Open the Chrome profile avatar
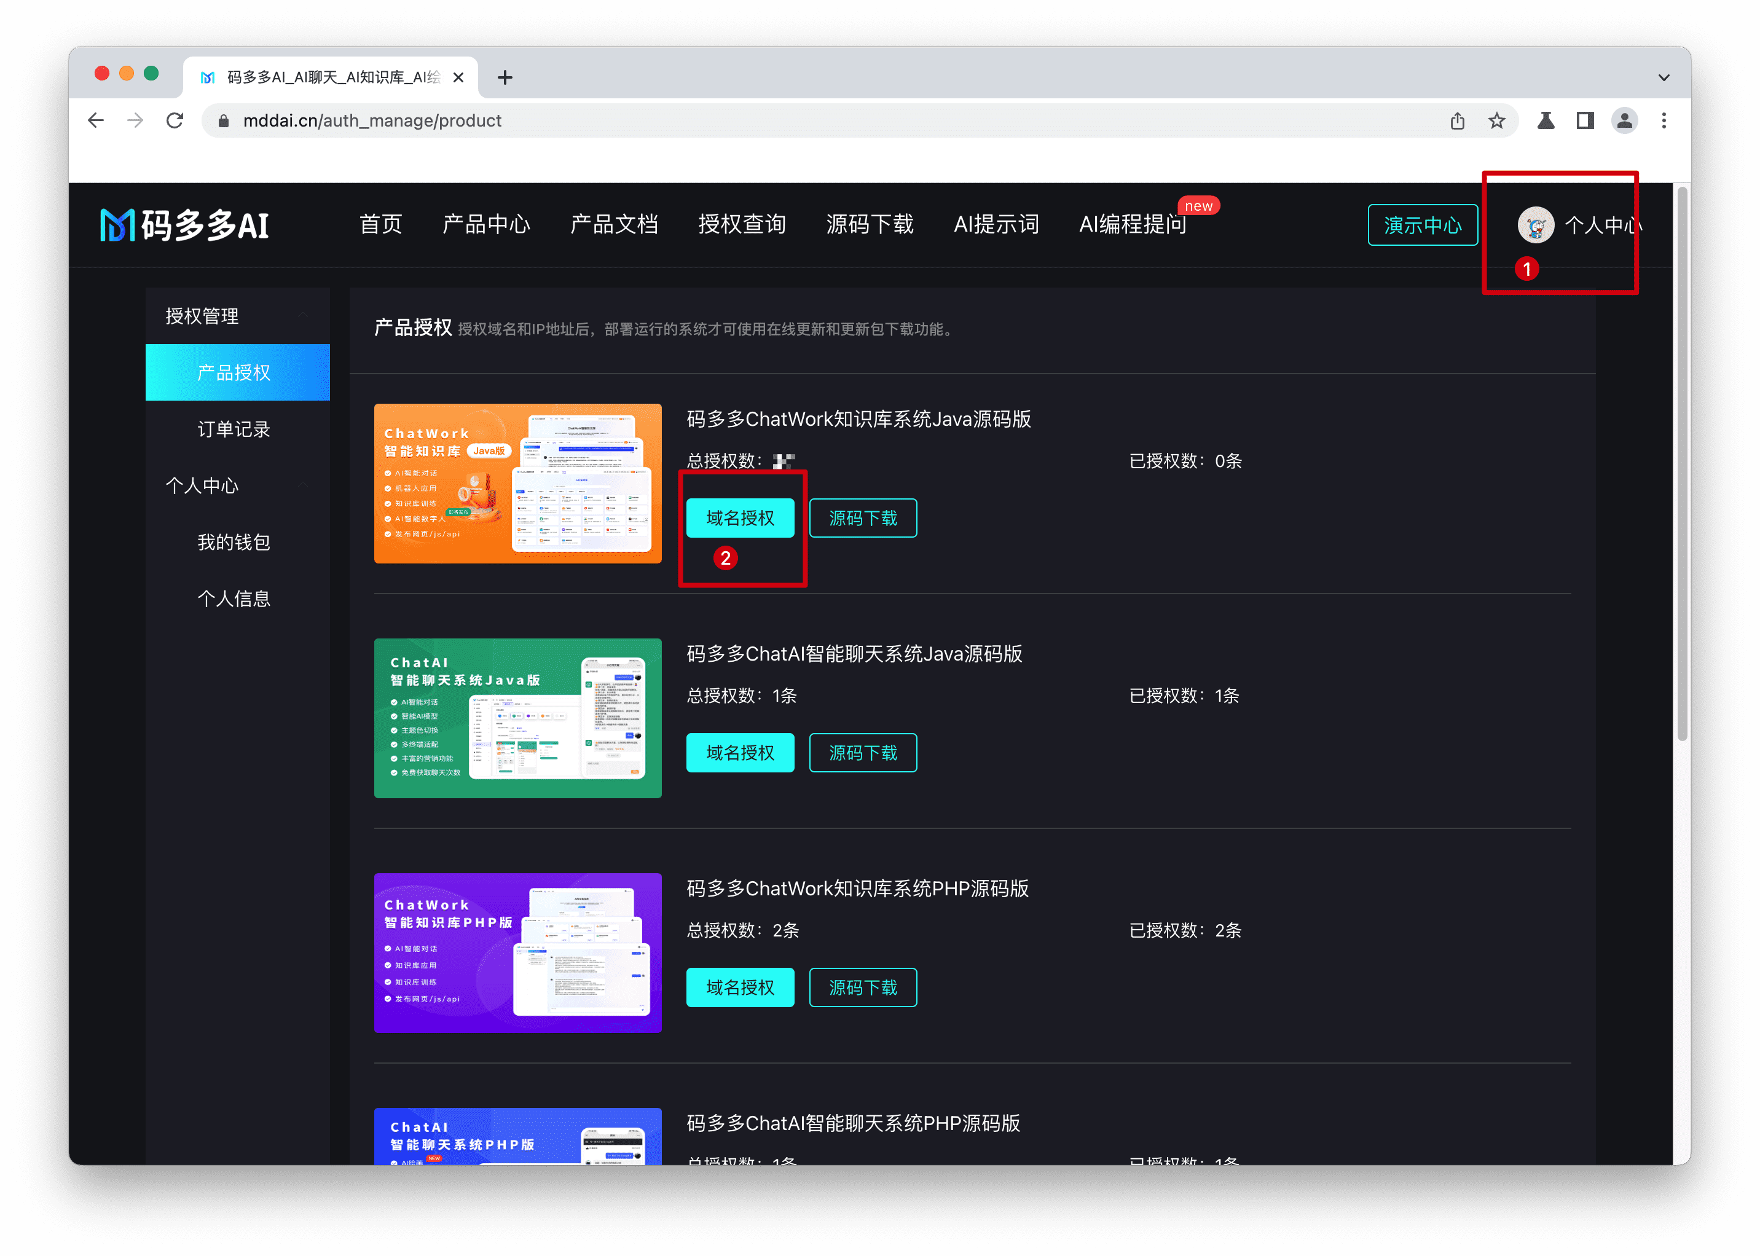The image size is (1760, 1256). 1625,120
